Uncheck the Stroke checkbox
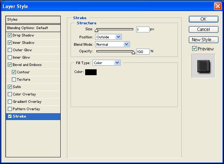Viewport: 224px width, 164px height. click(10, 116)
